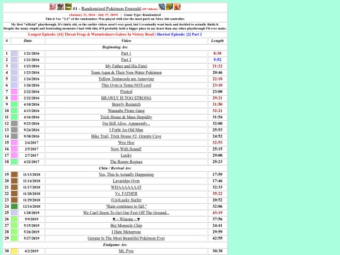Click the olive grinning Pokémon sprite in header
This screenshot has width=340, height=255.
[x=68, y=7]
